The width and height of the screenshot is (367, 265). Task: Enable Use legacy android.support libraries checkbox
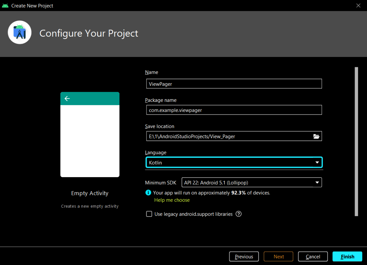149,214
